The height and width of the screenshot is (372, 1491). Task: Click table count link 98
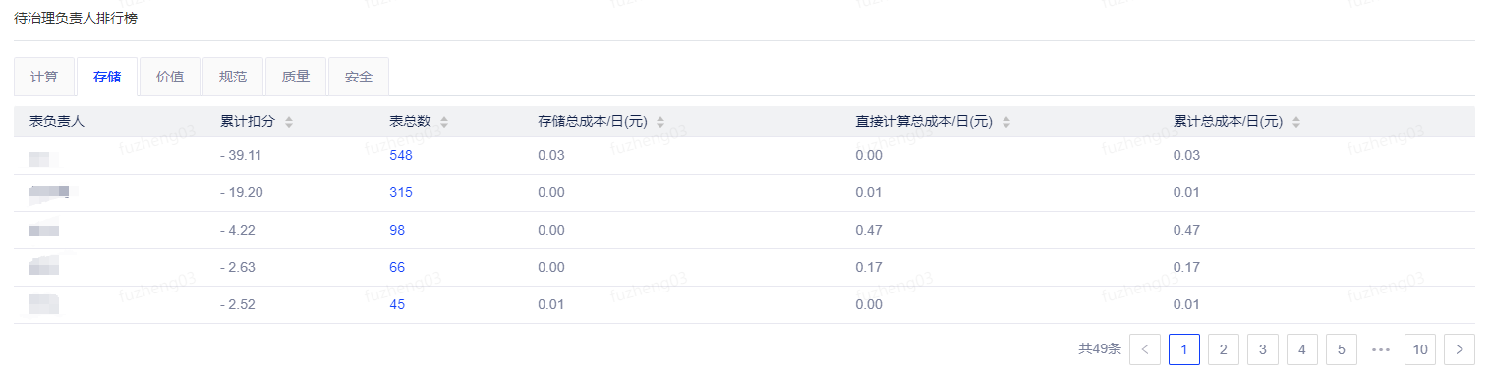(397, 230)
